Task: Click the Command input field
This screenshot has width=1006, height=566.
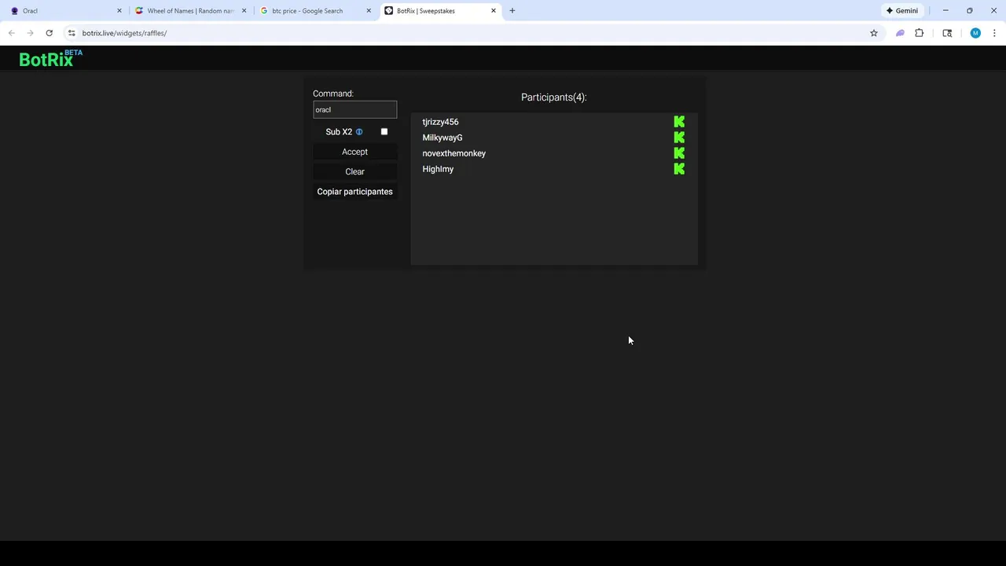Action: click(354, 109)
